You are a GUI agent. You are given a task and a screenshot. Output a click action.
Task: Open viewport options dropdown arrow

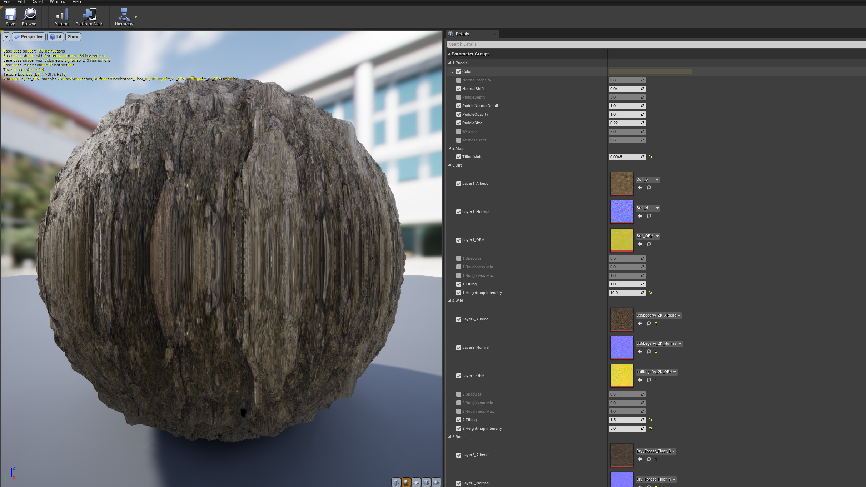pos(6,37)
